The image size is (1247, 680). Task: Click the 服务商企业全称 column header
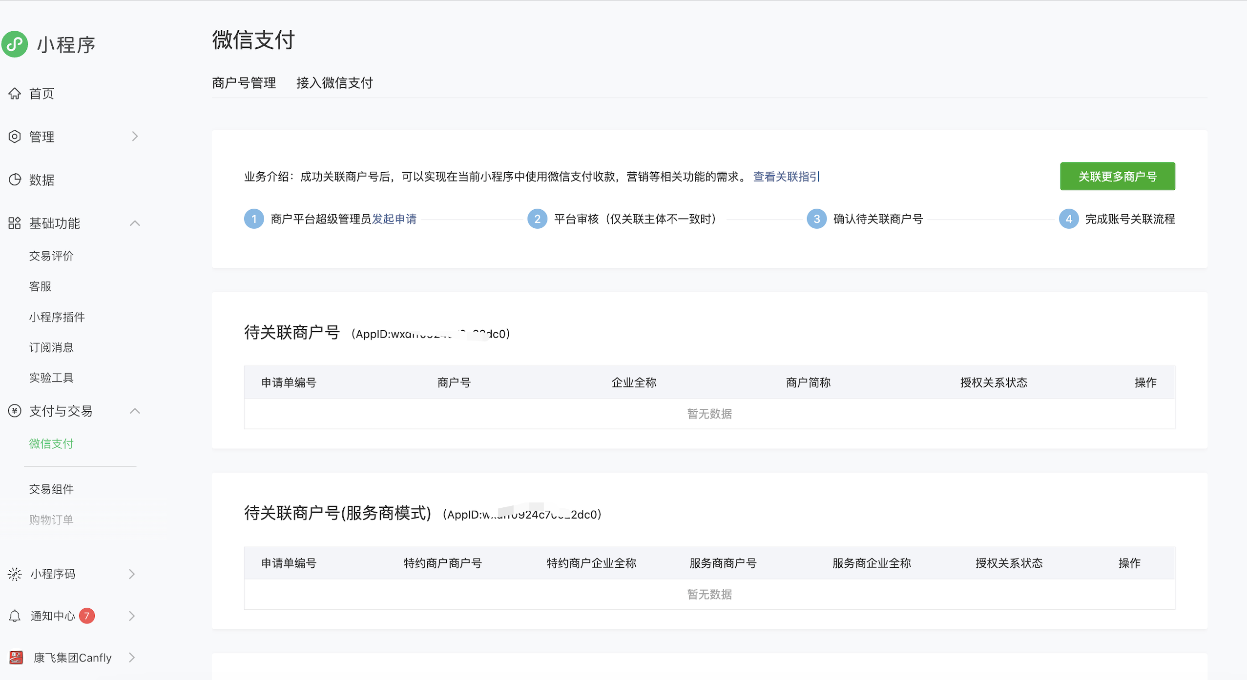(872, 562)
